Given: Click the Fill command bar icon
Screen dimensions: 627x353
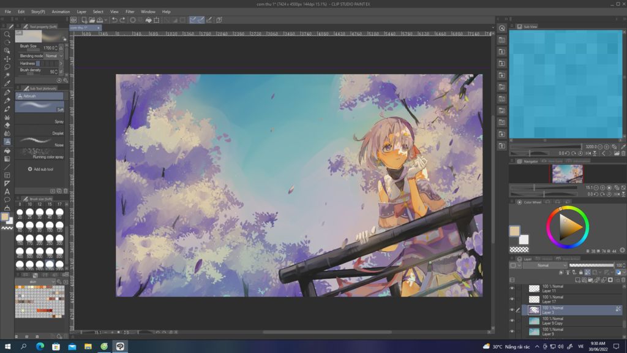Looking at the screenshot, I should (x=148, y=20).
